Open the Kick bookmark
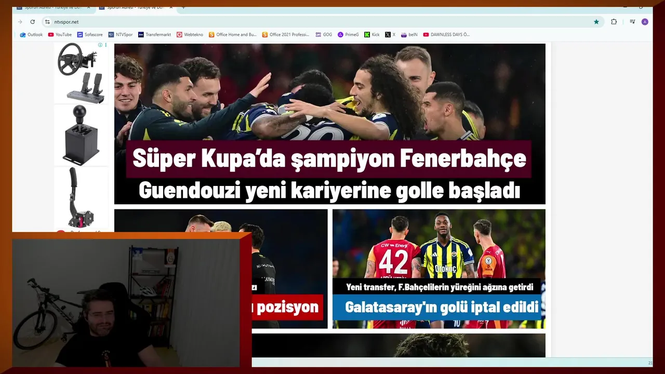The image size is (665, 374). pyautogui.click(x=372, y=35)
